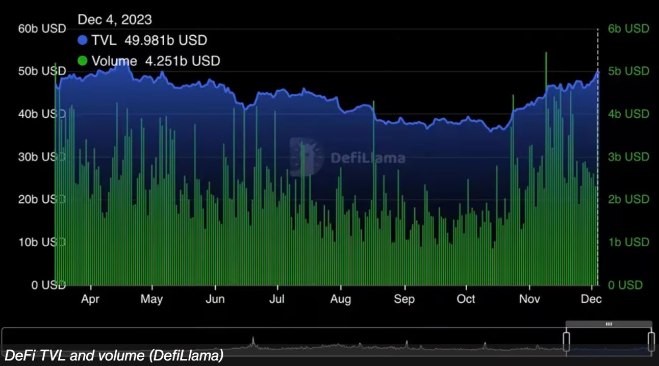This screenshot has width=659, height=366.
Task: Click the Dec 4, 2023 tooltip date
Action: coord(114,20)
